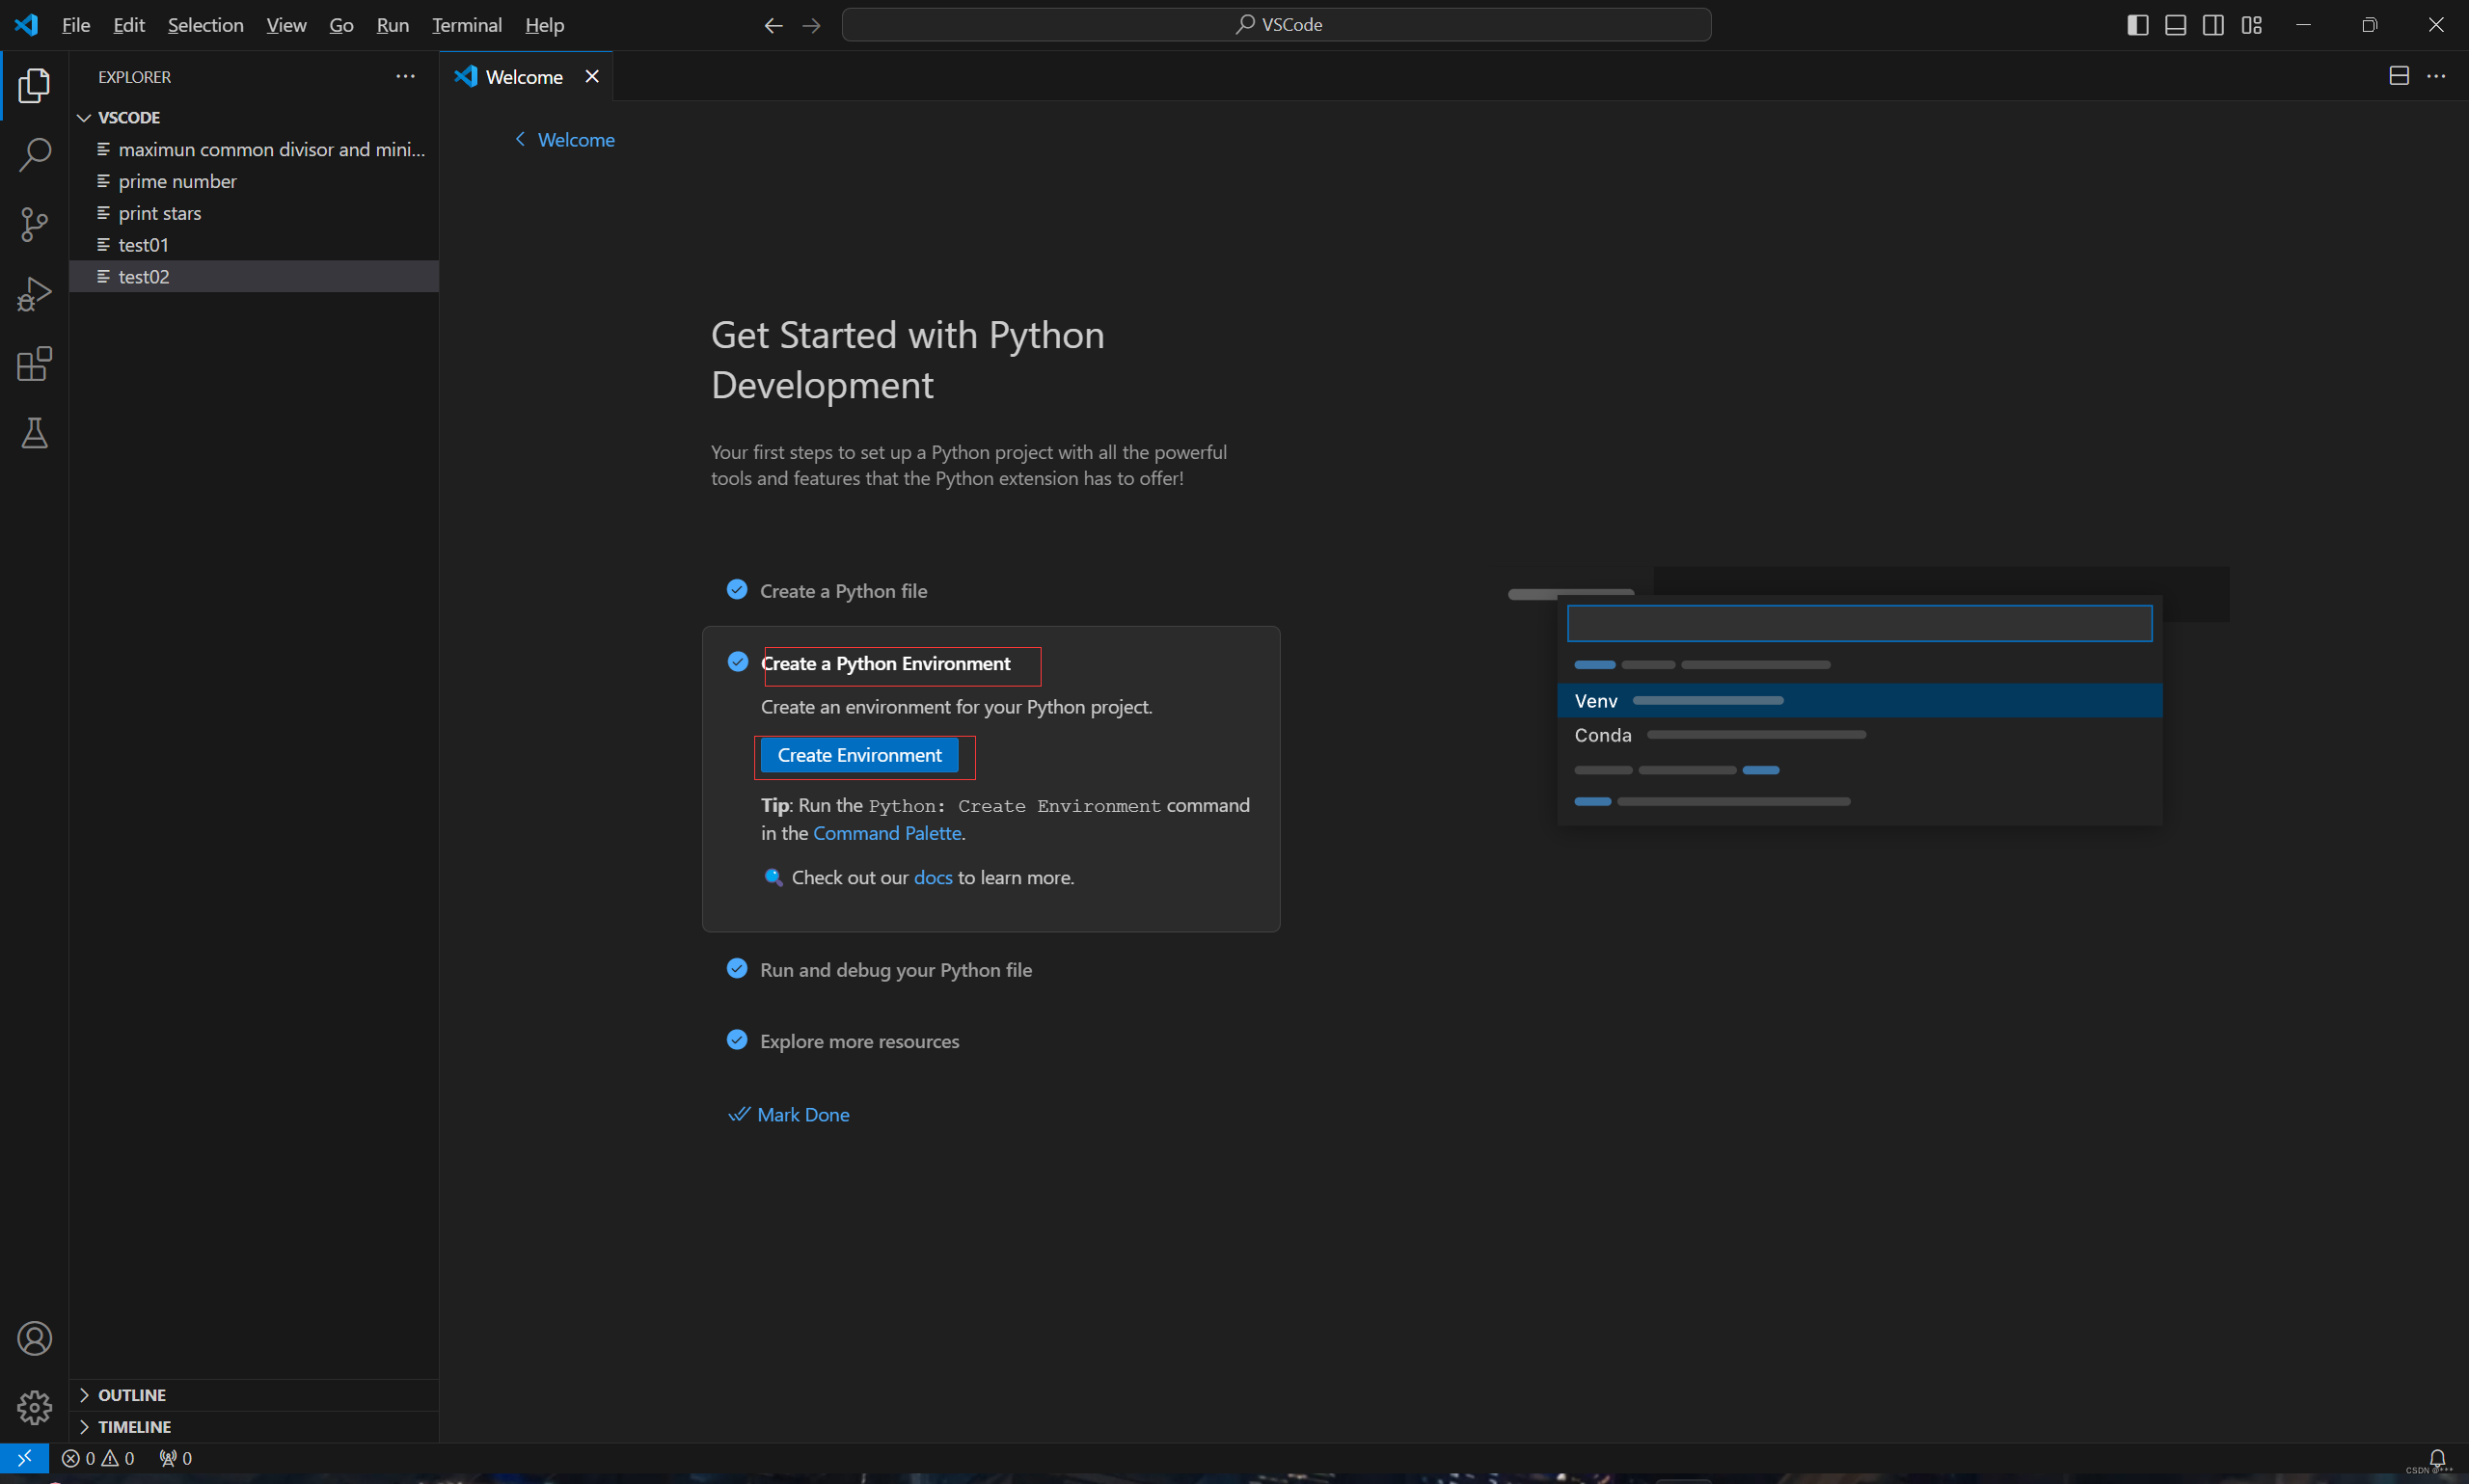Image resolution: width=2469 pixels, height=1484 pixels.
Task: Open the Command Palette link
Action: (x=886, y=833)
